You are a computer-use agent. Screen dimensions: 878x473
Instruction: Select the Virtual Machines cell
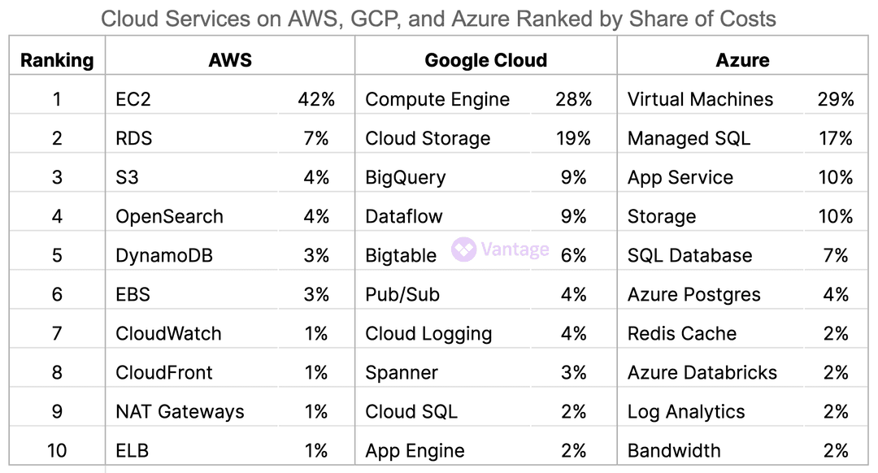700,100
